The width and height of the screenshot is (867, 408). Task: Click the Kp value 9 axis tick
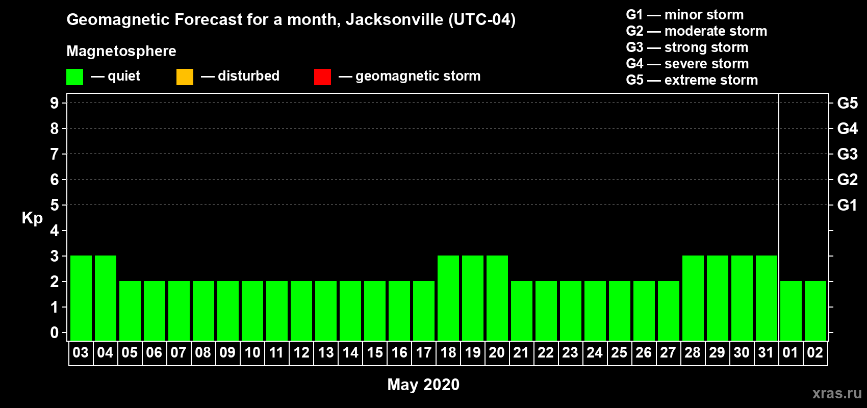point(55,103)
